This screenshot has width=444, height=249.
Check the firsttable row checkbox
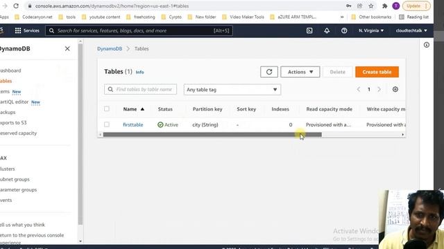pyautogui.click(x=107, y=124)
